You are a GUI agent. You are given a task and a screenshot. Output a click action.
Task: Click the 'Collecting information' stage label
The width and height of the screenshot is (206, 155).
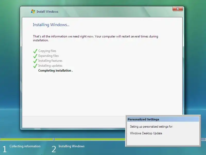coord(25,146)
